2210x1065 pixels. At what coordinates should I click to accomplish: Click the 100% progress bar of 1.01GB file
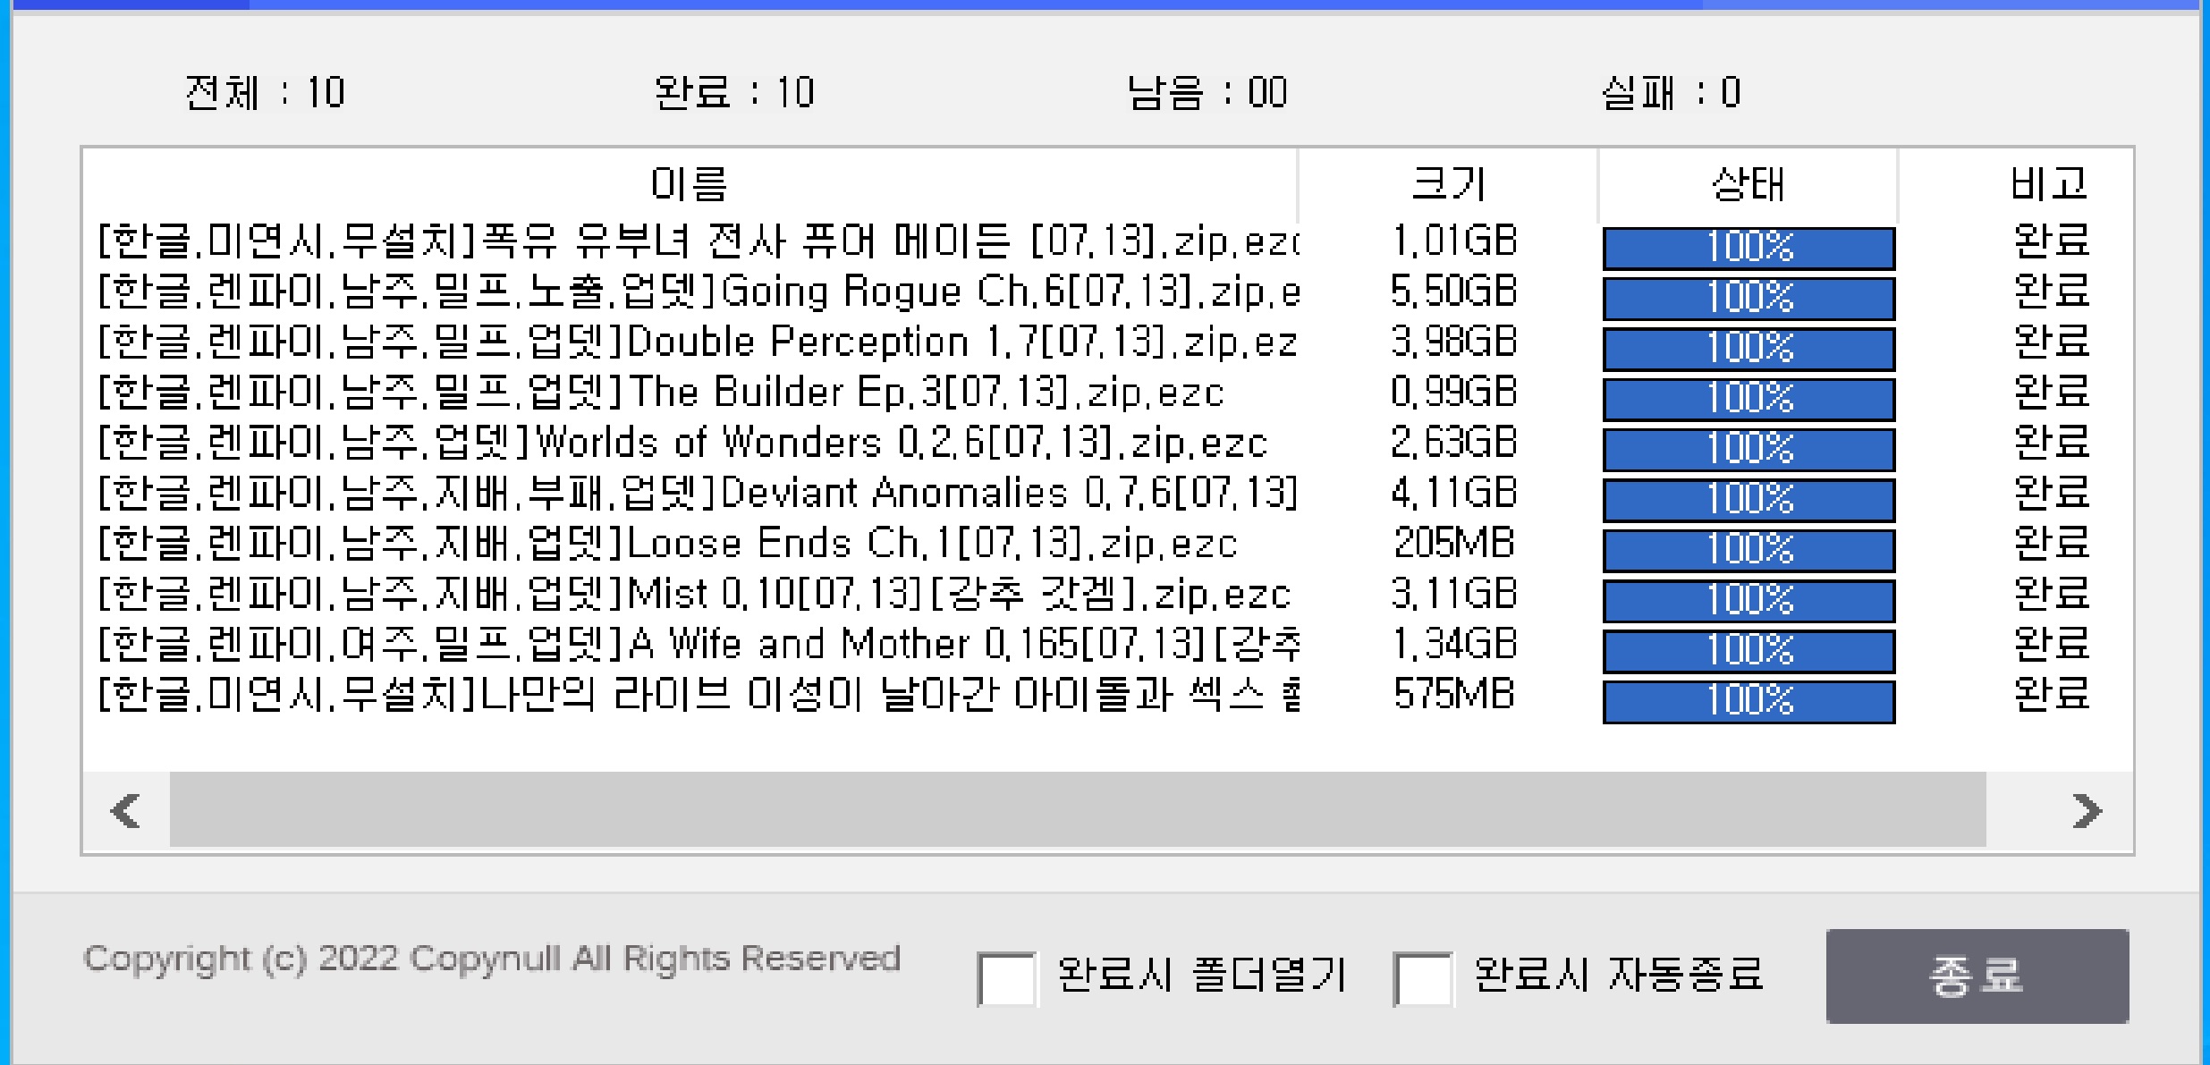coord(1749,248)
